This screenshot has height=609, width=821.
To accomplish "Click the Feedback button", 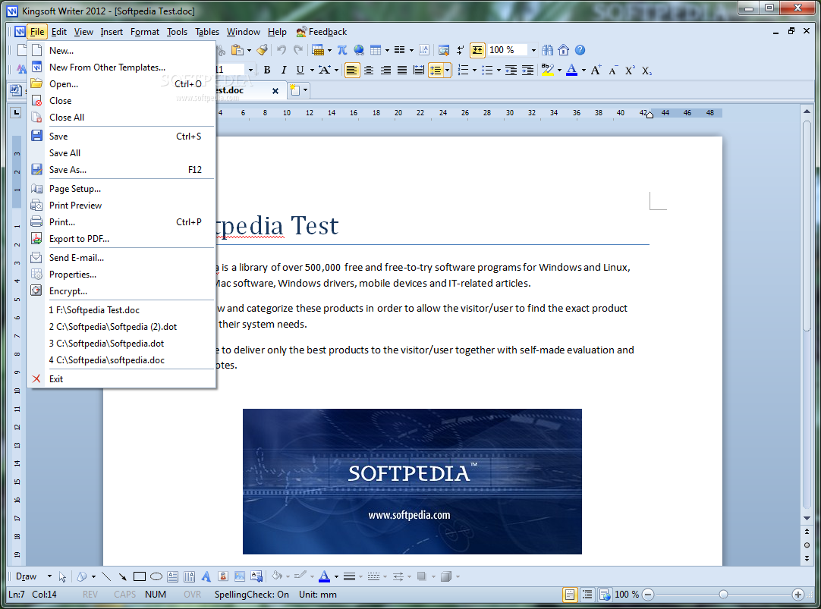I will pyautogui.click(x=322, y=32).
